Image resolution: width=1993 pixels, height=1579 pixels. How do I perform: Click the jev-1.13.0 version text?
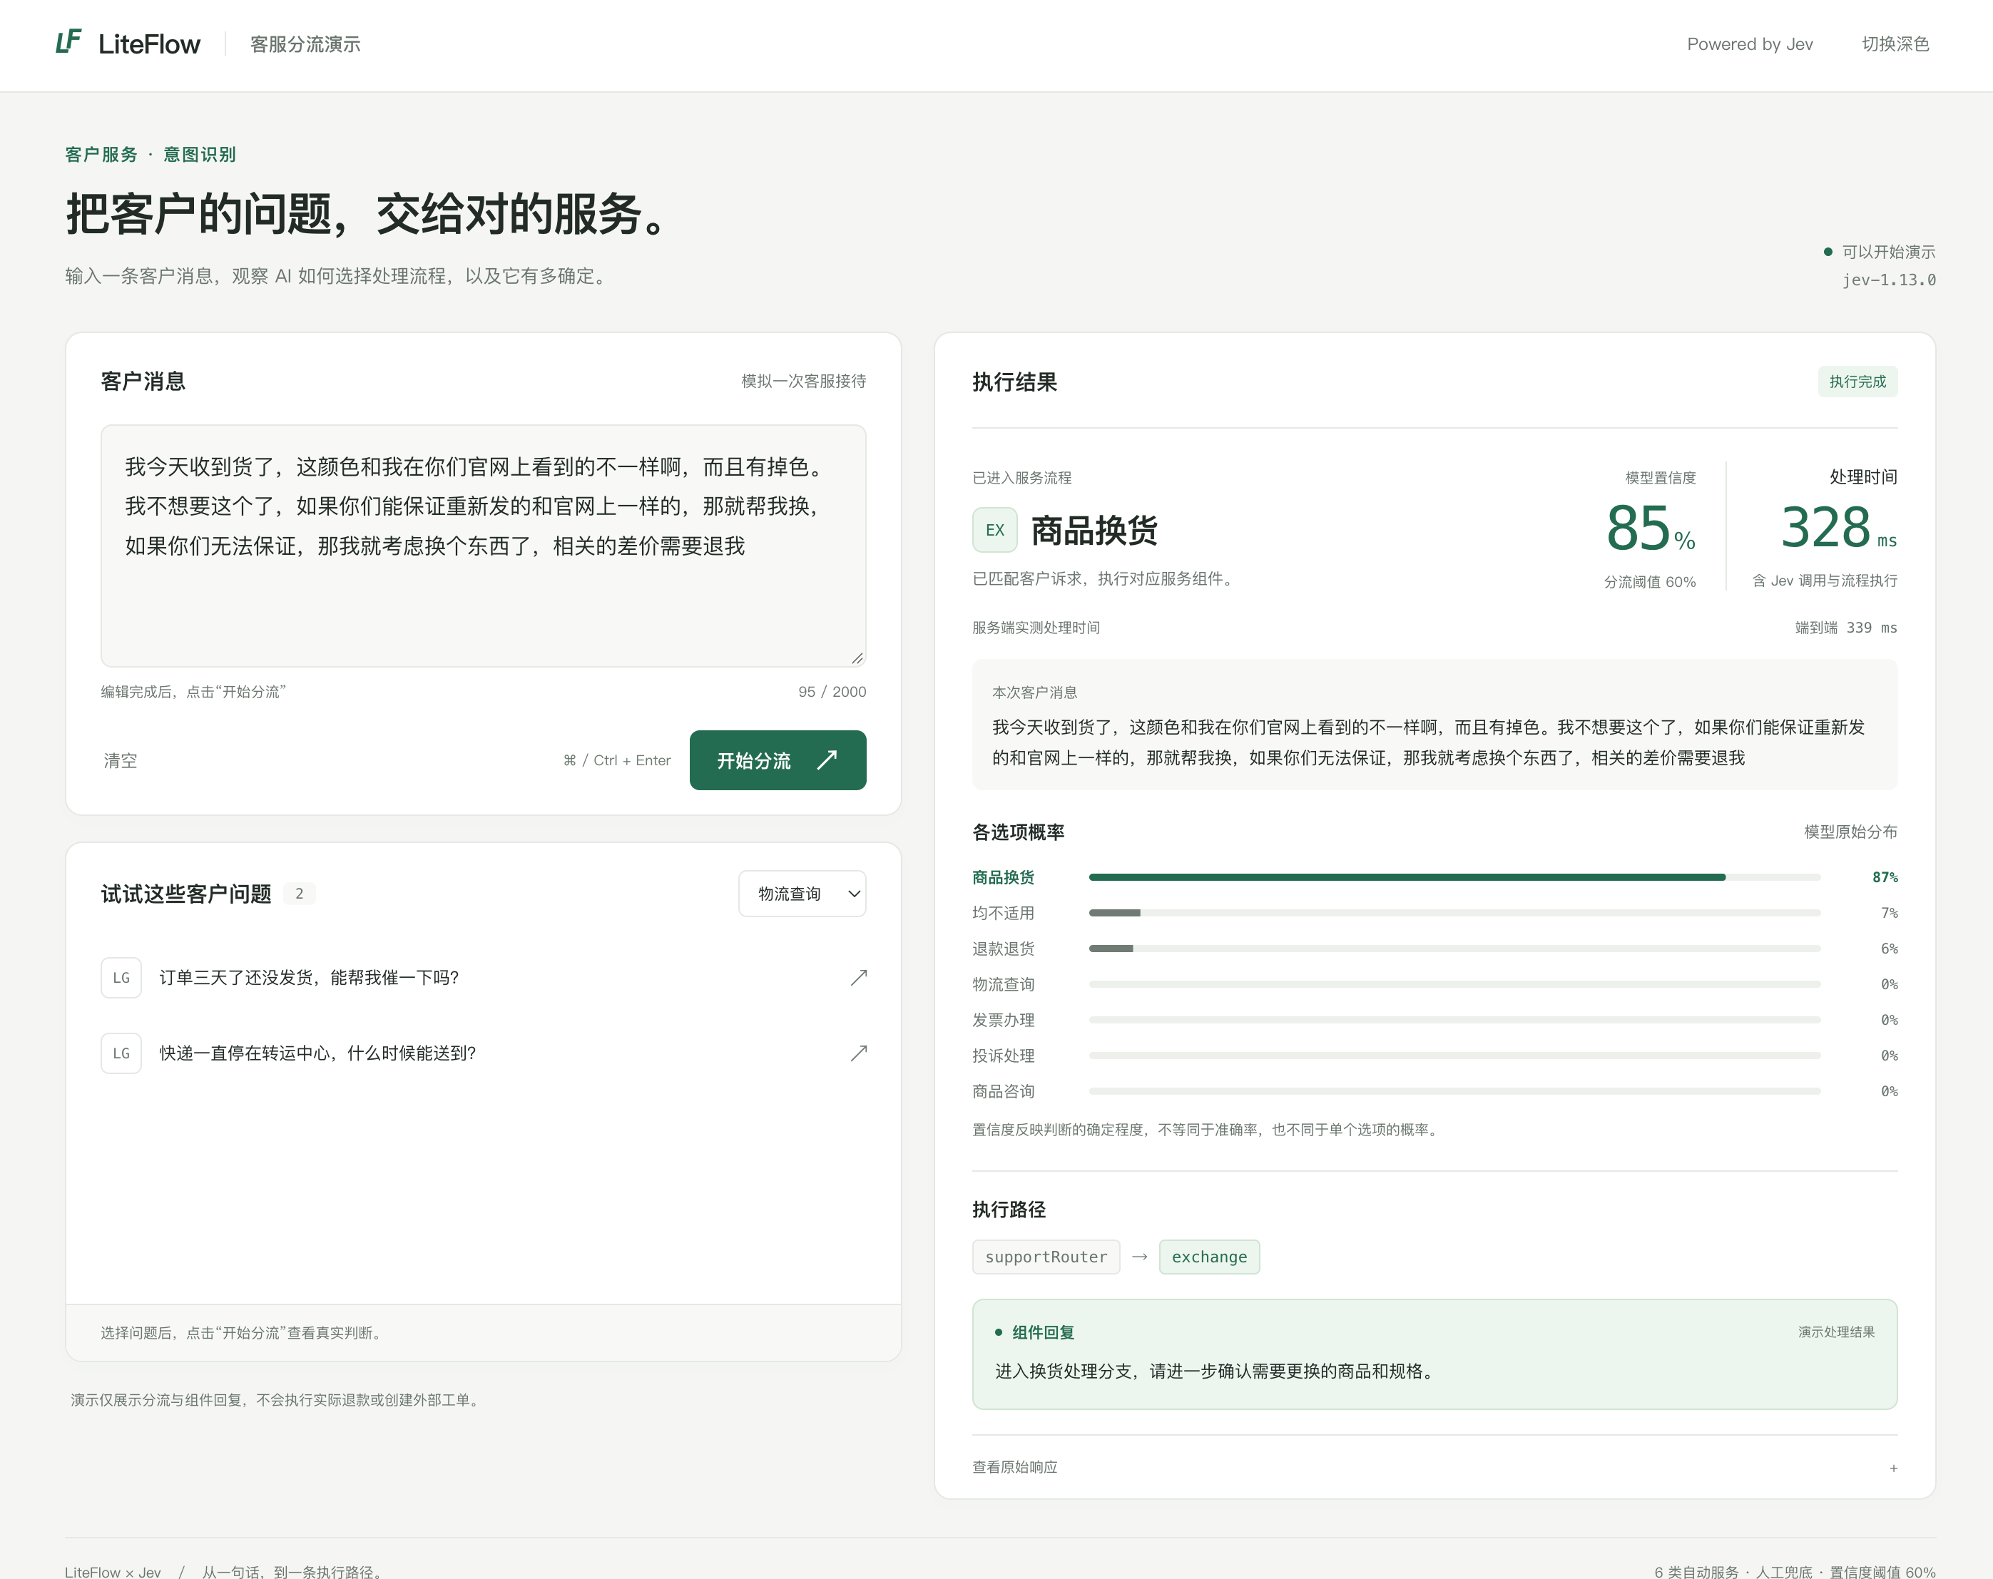pyautogui.click(x=1889, y=279)
